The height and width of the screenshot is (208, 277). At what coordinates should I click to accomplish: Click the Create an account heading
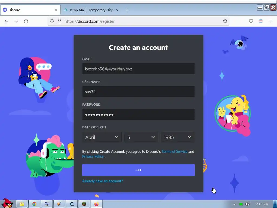(x=138, y=47)
